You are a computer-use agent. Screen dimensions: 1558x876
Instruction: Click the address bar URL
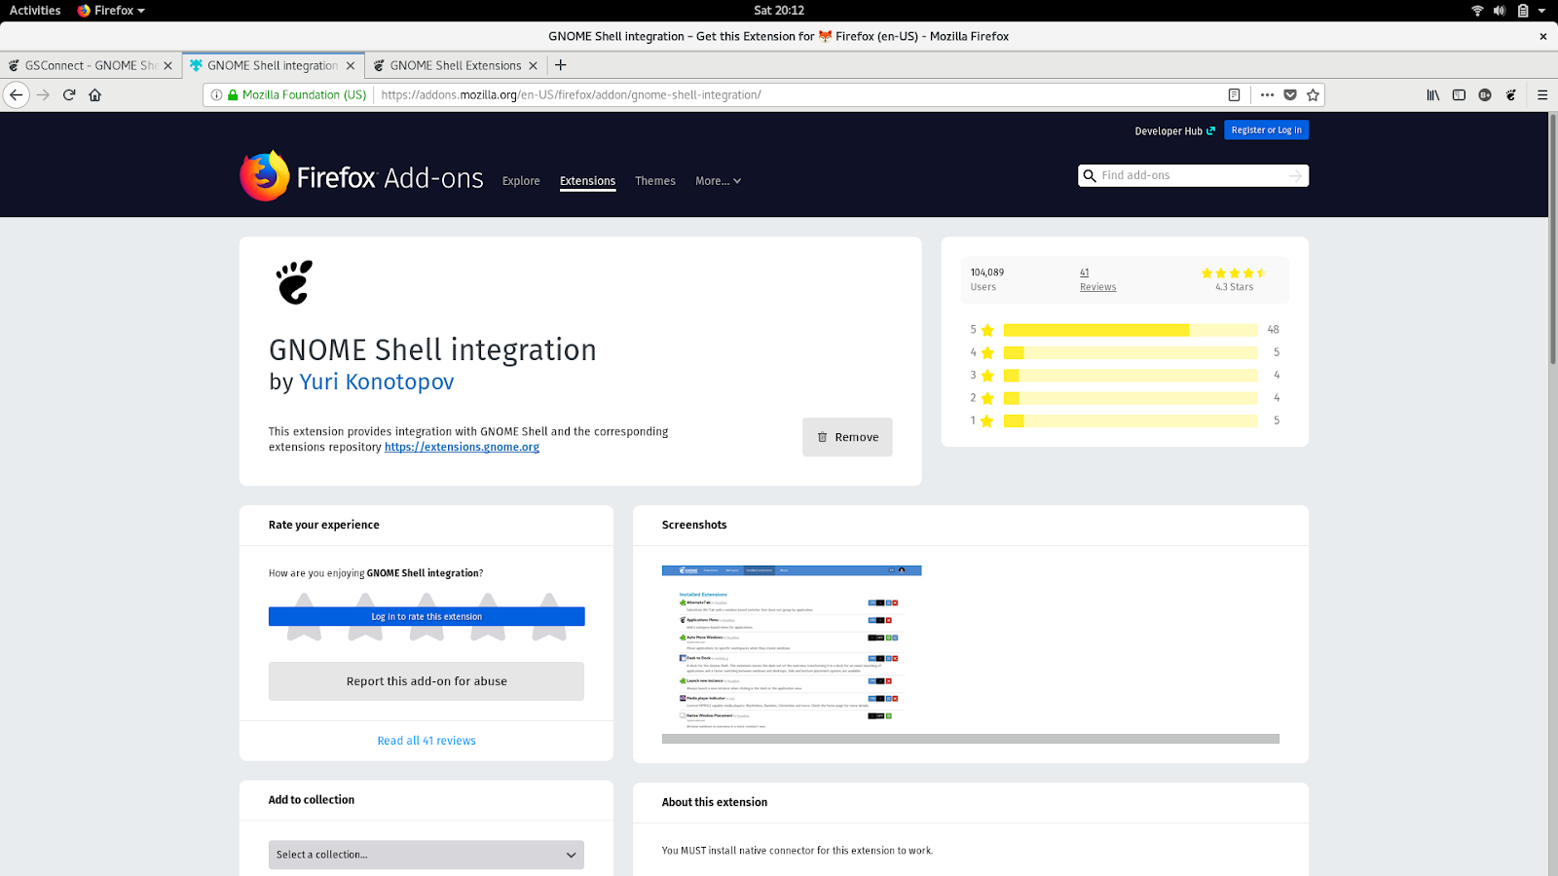[x=572, y=94]
